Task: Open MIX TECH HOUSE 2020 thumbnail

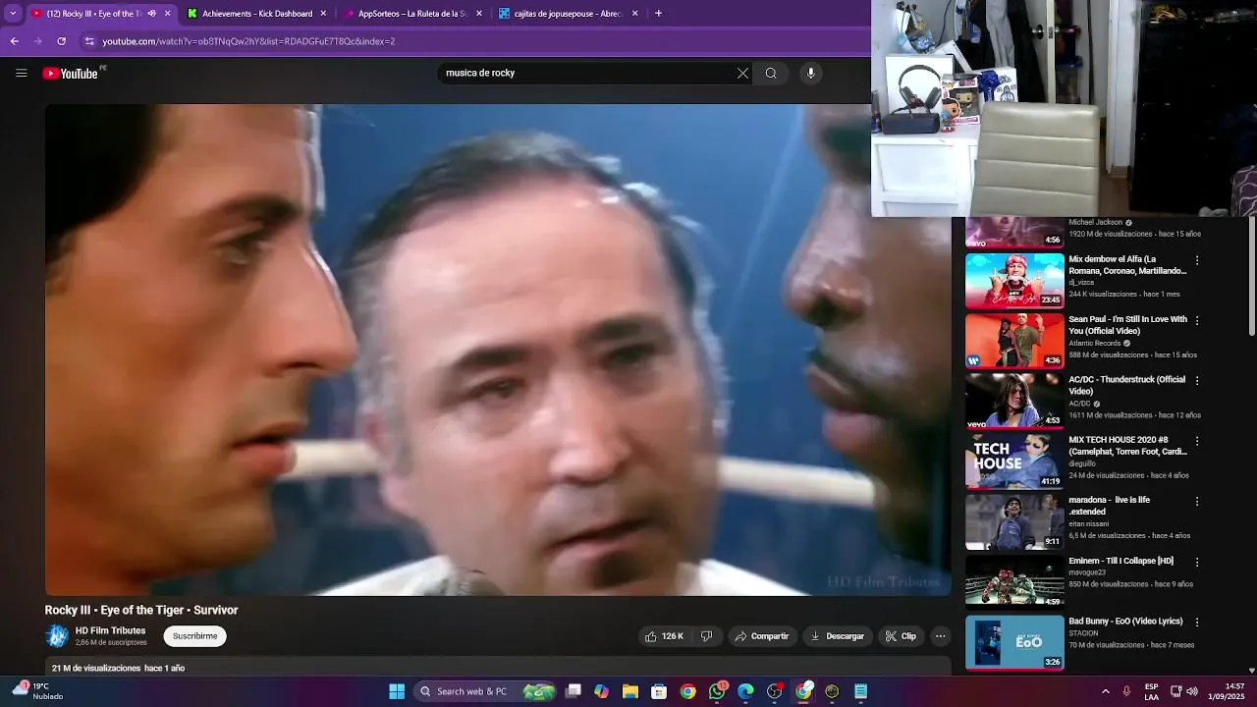Action: coord(1014,461)
